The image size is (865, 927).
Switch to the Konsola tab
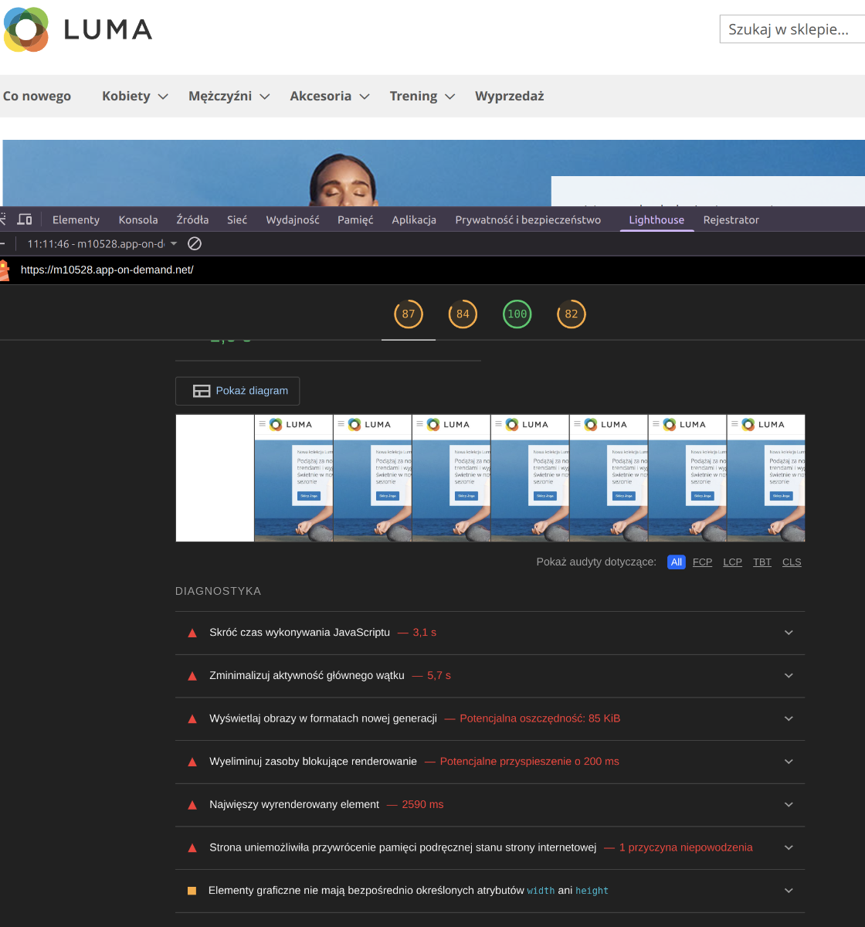[x=138, y=219]
